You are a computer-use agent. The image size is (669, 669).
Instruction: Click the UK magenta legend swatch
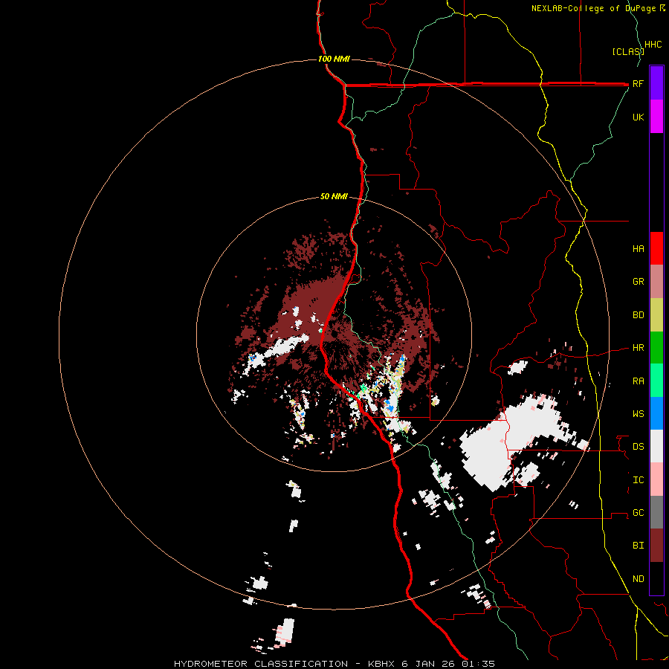(x=656, y=117)
